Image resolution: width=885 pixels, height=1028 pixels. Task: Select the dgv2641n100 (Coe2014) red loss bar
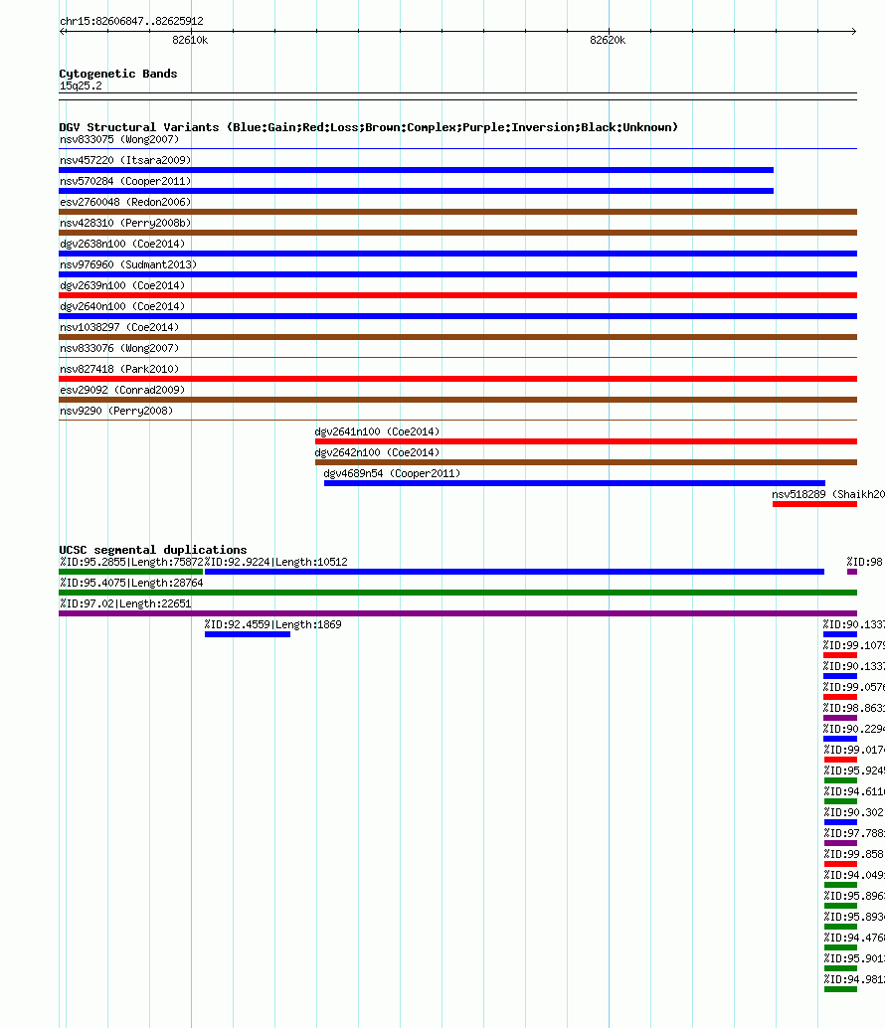click(x=586, y=441)
